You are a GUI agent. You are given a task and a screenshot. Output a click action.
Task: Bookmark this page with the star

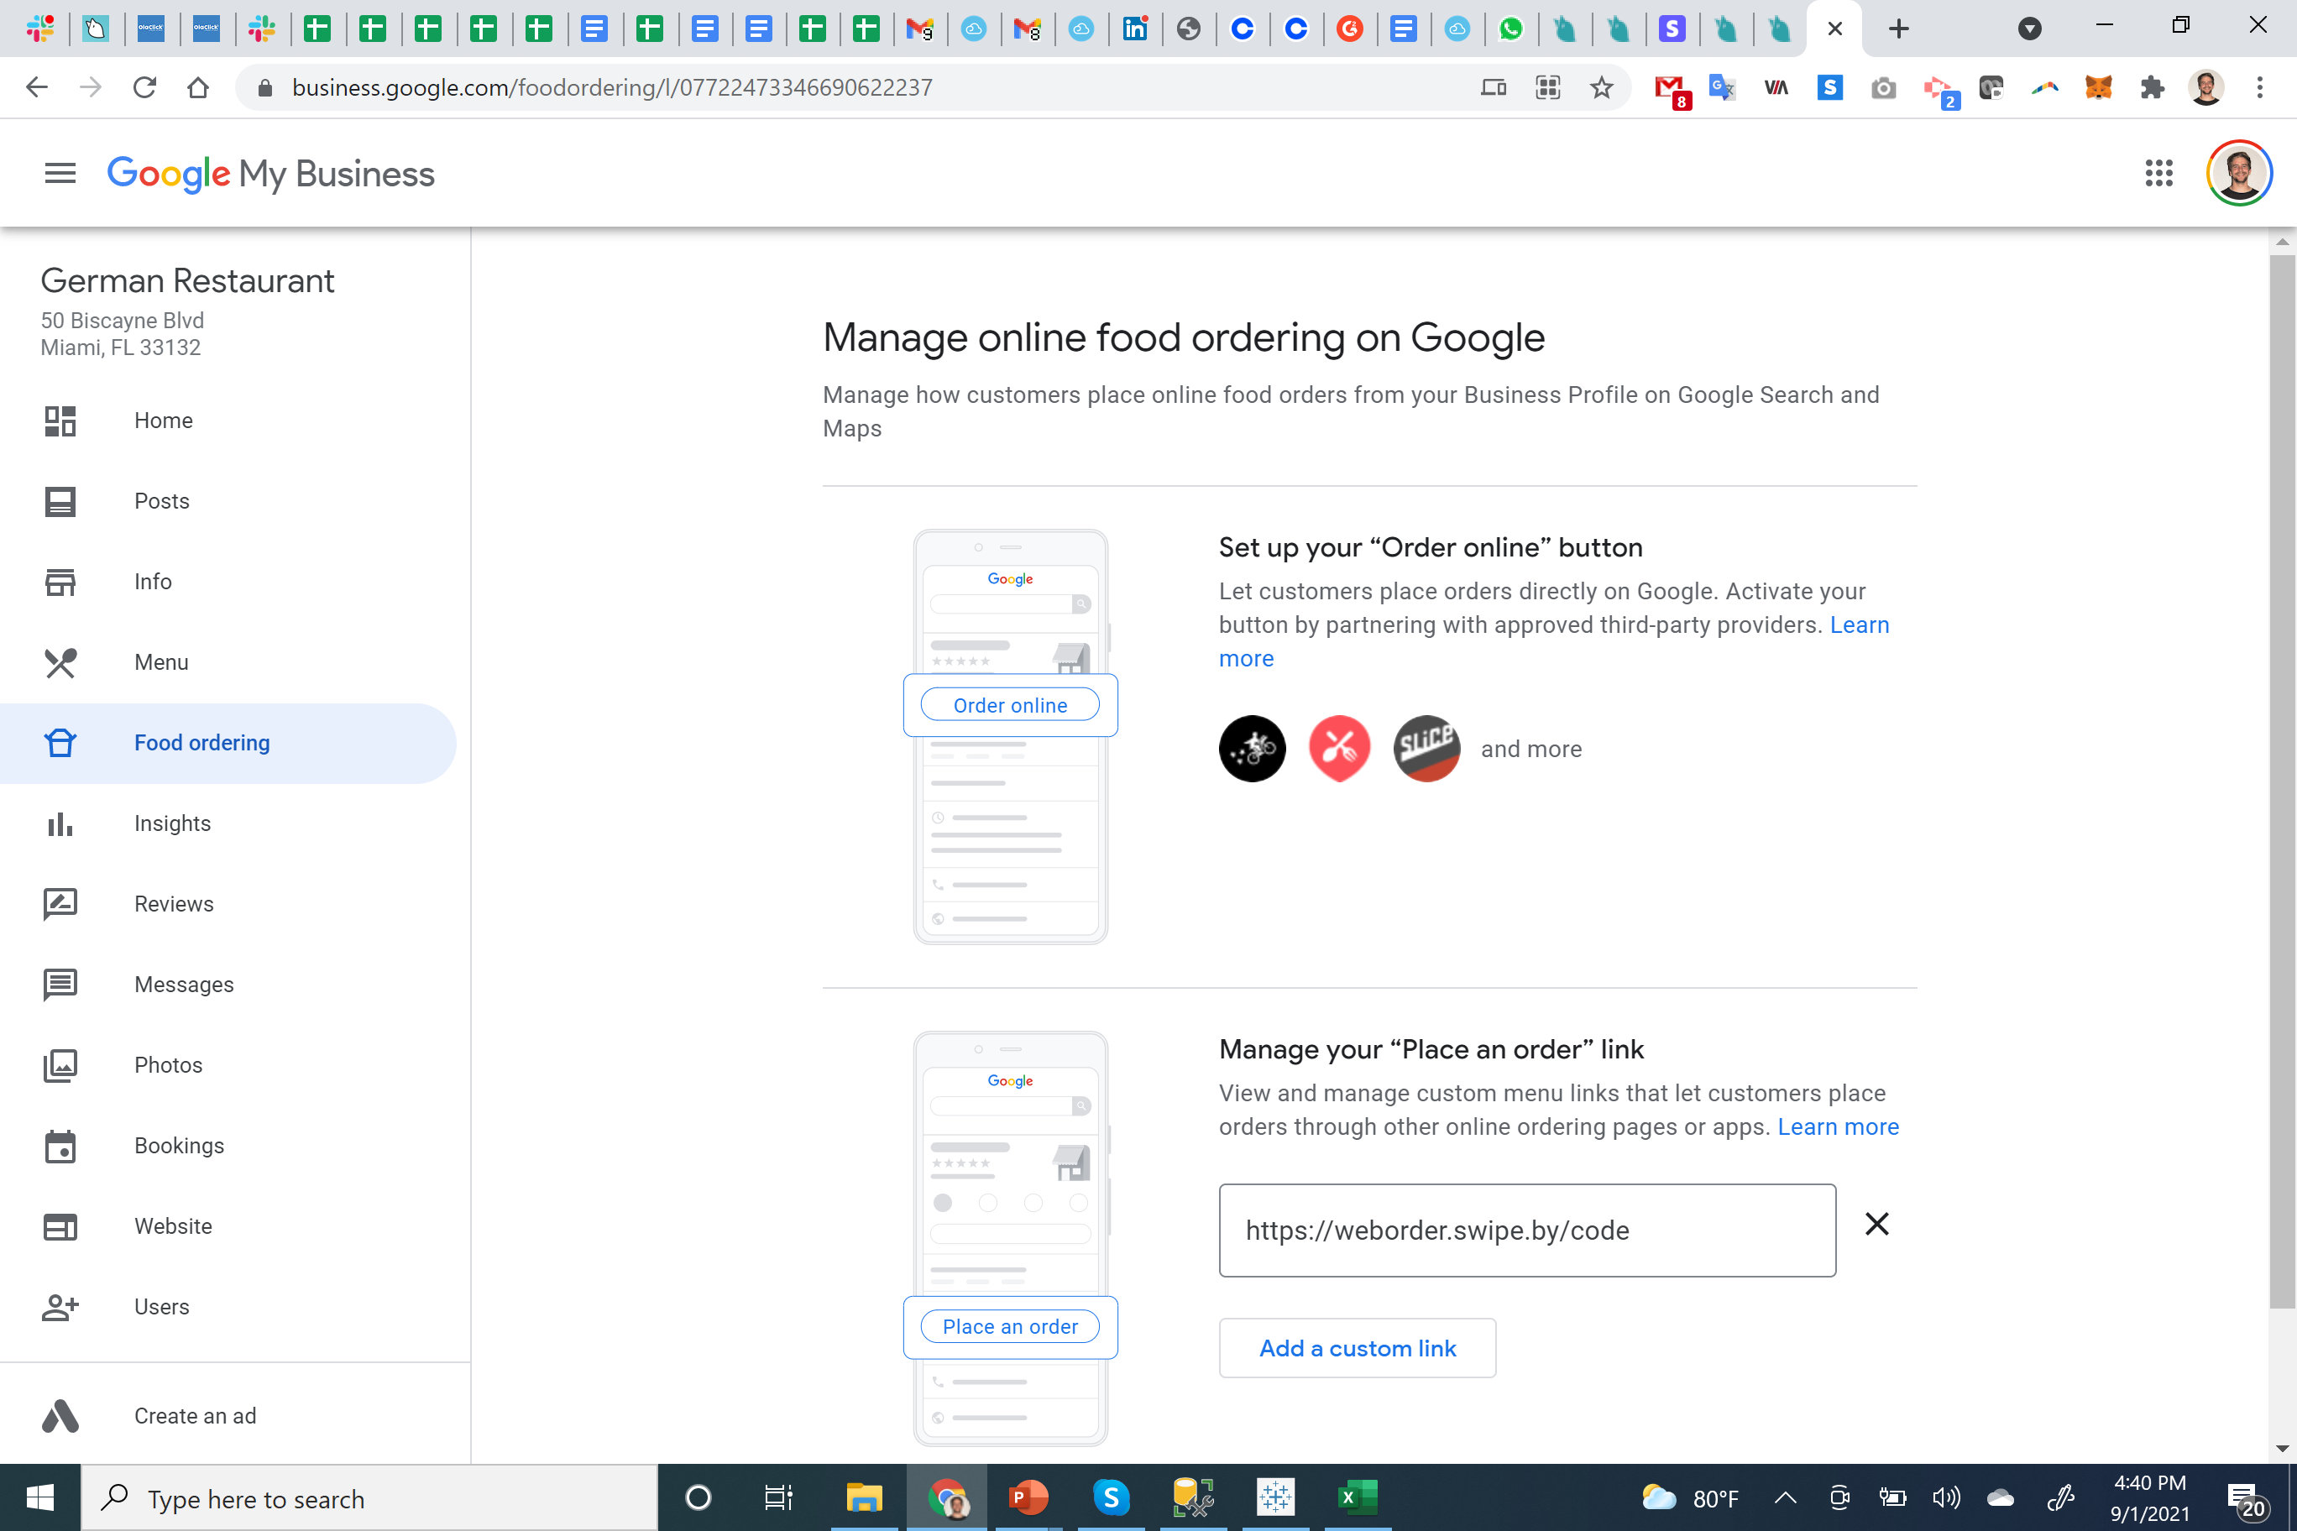(1601, 88)
